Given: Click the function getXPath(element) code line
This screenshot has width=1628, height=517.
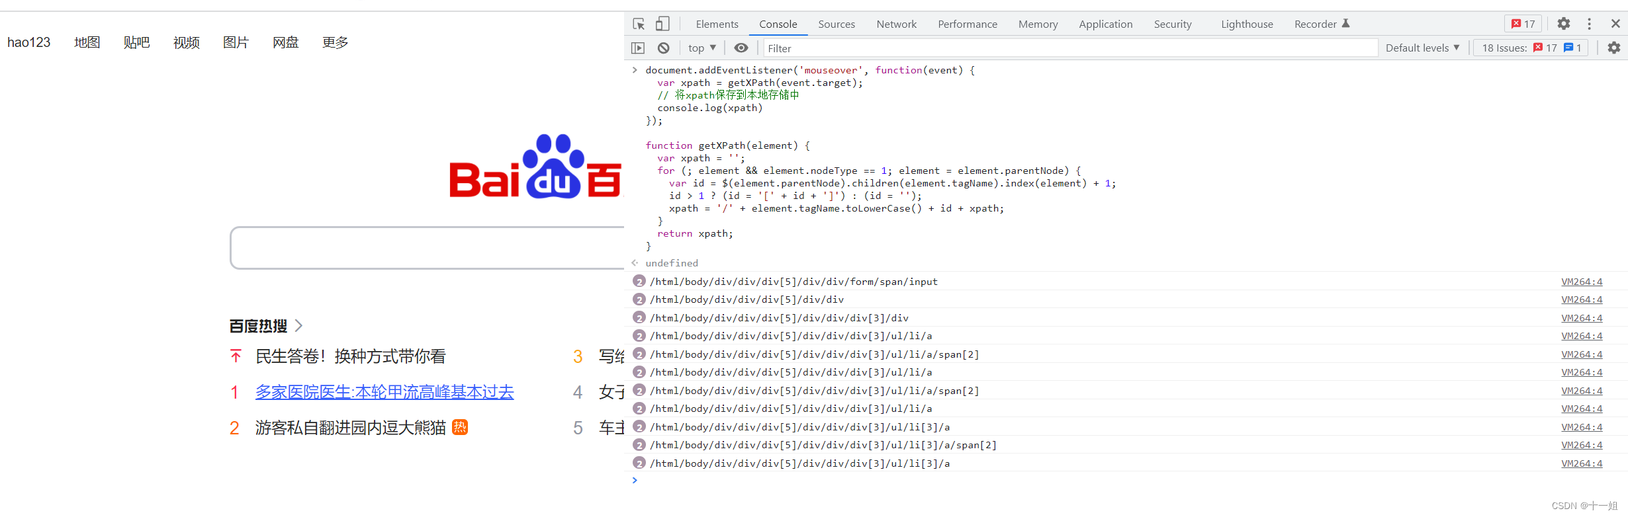Looking at the screenshot, I should 727,145.
